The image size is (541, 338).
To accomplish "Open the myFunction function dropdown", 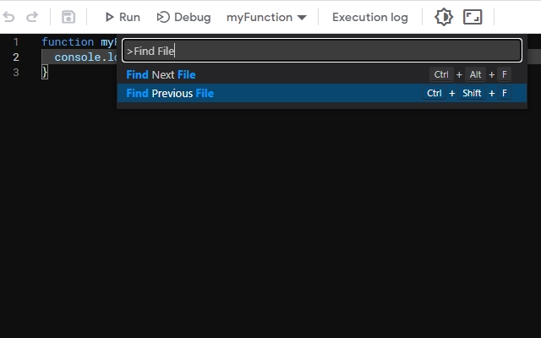I will click(266, 17).
